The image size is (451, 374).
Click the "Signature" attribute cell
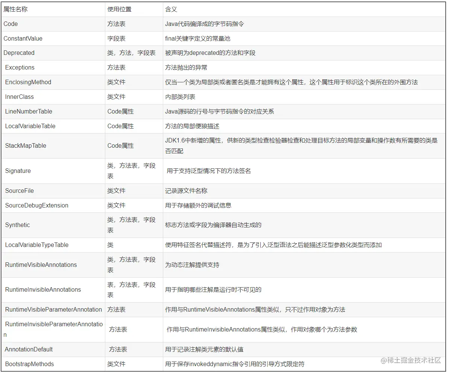[x=53, y=171]
